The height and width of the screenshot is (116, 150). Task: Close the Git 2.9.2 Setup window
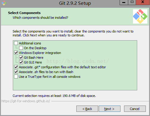(143, 2)
